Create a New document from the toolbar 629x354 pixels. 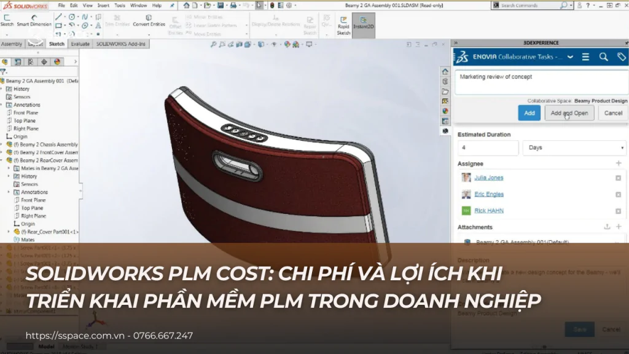point(195,5)
